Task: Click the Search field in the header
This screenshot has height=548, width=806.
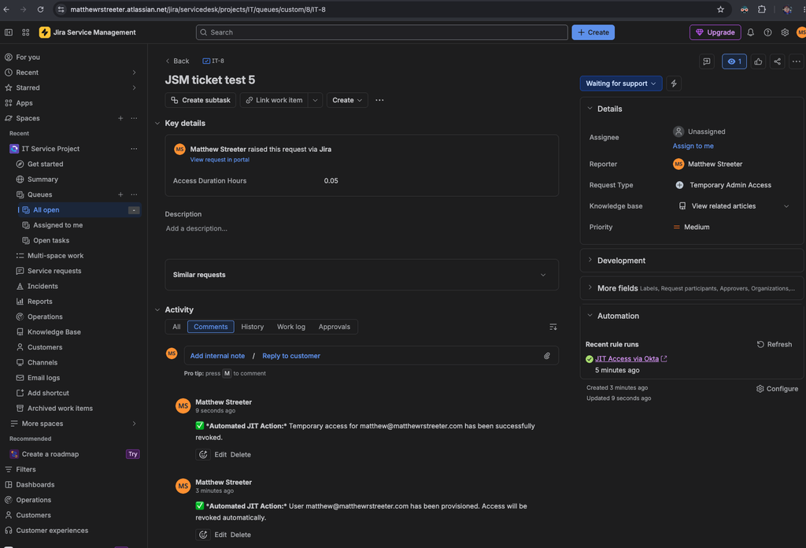Action: (382, 32)
